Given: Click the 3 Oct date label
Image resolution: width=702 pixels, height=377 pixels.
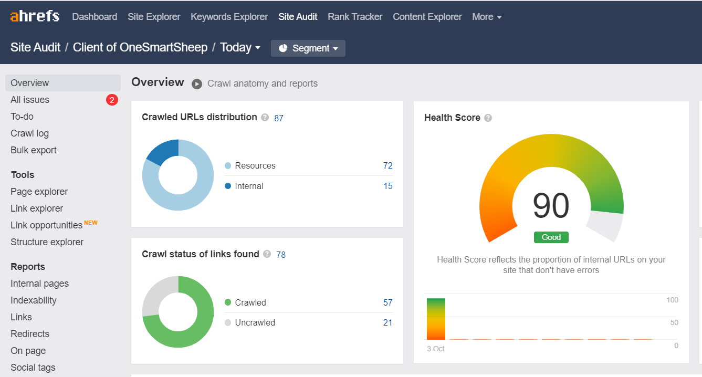Looking at the screenshot, I should (x=435, y=349).
